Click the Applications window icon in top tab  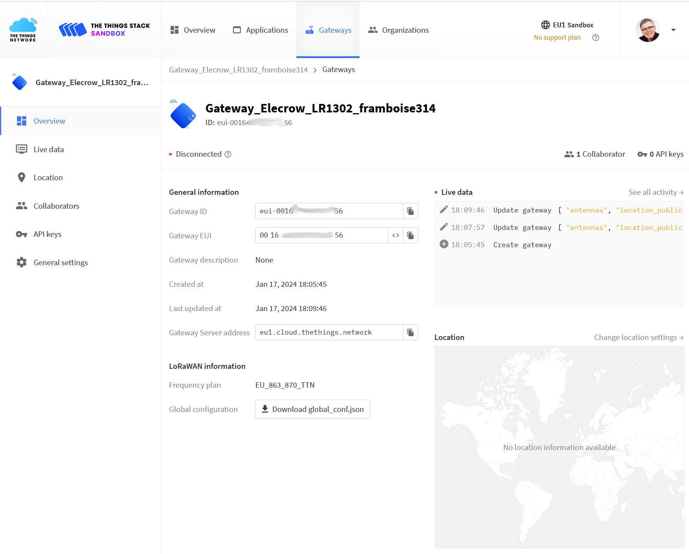237,30
